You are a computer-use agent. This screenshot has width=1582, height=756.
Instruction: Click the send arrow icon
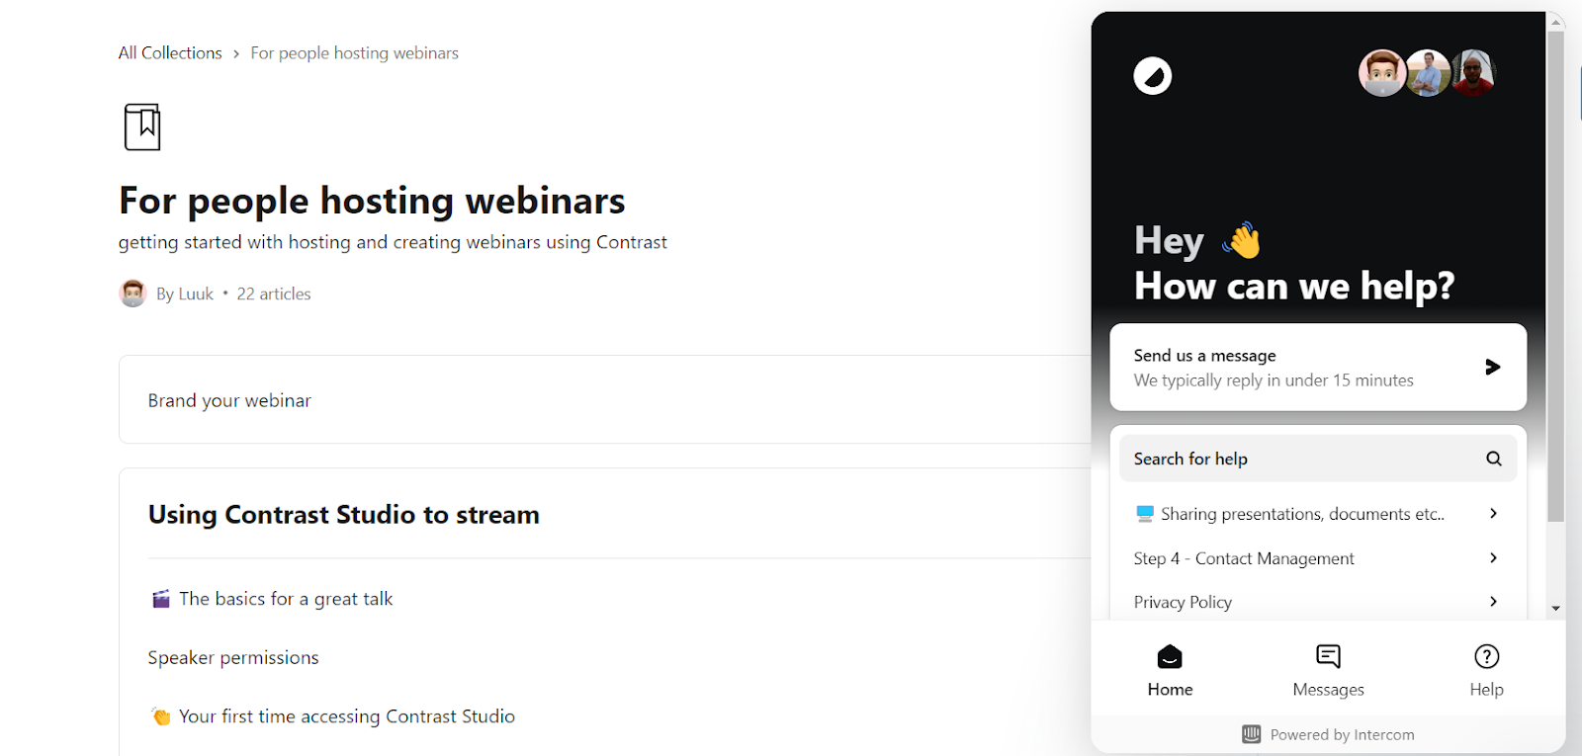[x=1493, y=367]
